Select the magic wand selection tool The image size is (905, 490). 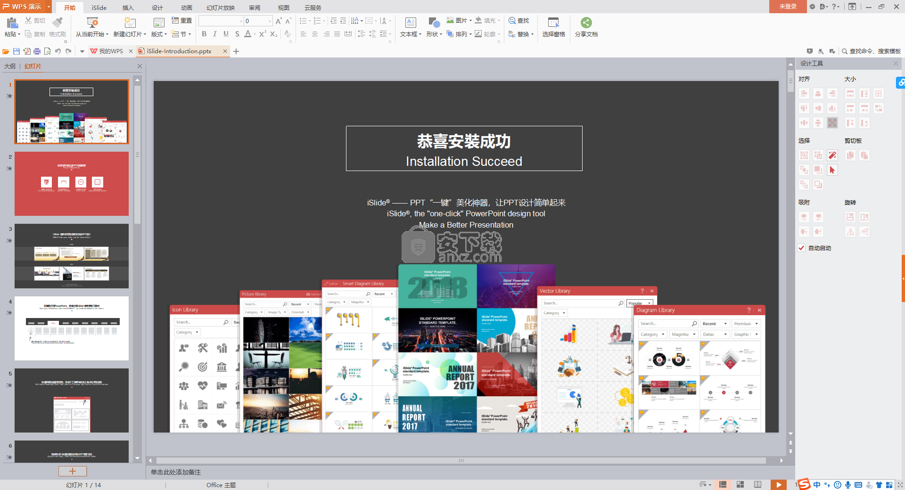point(832,155)
